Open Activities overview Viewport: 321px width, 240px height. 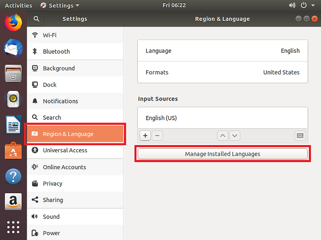tap(18, 5)
